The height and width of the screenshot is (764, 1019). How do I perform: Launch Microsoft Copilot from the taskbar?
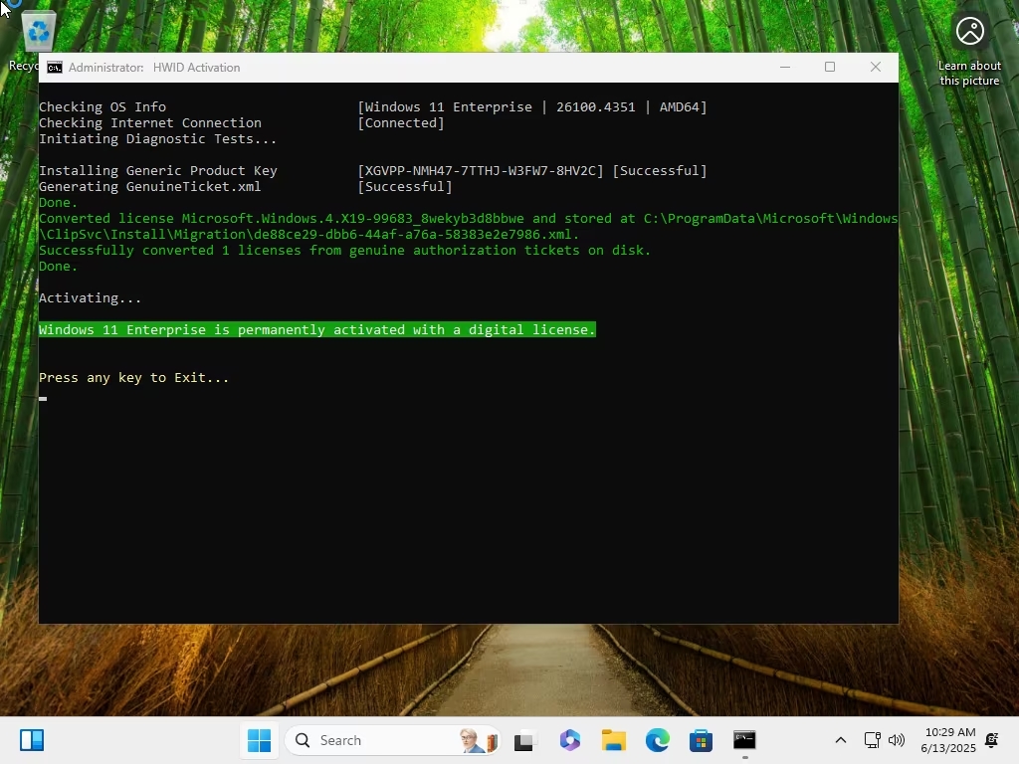(570, 740)
